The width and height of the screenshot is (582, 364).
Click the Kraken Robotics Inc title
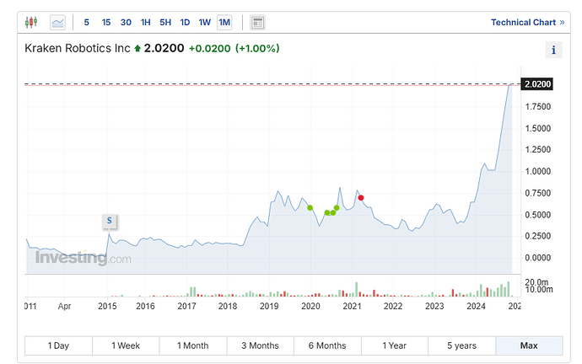78,48
